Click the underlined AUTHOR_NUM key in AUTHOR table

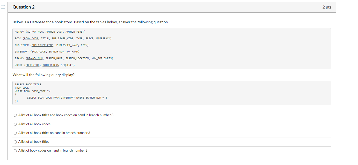(x=34, y=32)
